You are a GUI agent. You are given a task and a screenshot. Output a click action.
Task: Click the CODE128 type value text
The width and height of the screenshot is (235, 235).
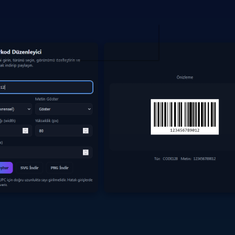[170, 159]
